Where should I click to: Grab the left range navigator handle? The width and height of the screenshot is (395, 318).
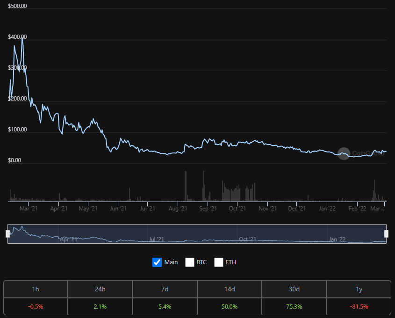pos(8,234)
